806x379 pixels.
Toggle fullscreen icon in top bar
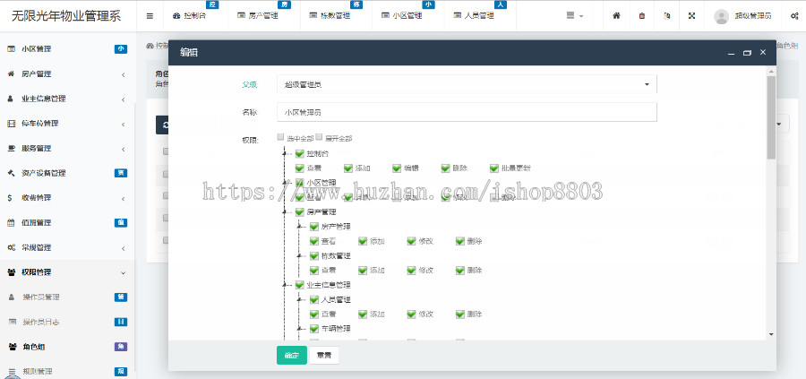692,16
